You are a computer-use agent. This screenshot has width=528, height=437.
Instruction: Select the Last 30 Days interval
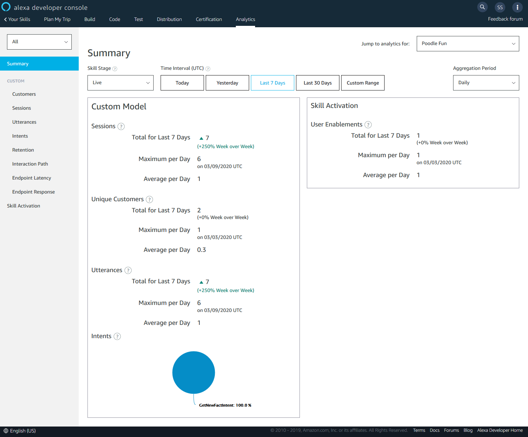click(x=317, y=83)
